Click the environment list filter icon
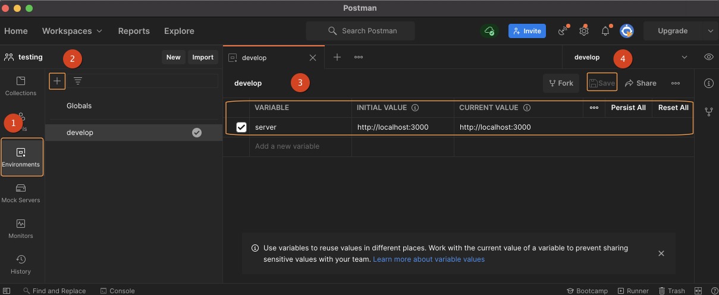The width and height of the screenshot is (719, 295). pyautogui.click(x=77, y=81)
